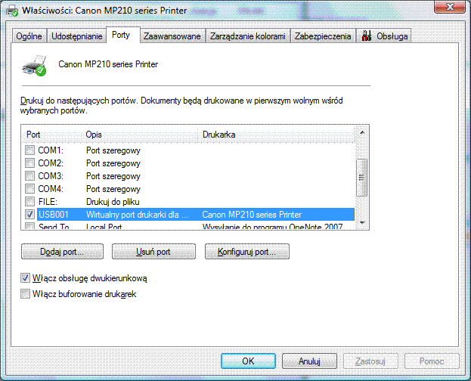This screenshot has width=471, height=381.
Task: Click the Canon MP210 printer icon with green checkmark
Action: (34, 66)
